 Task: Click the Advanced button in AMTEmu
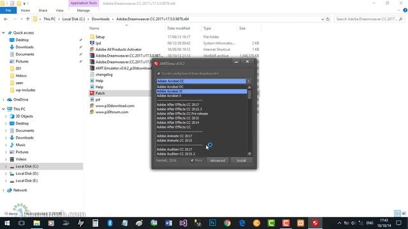click(217, 160)
